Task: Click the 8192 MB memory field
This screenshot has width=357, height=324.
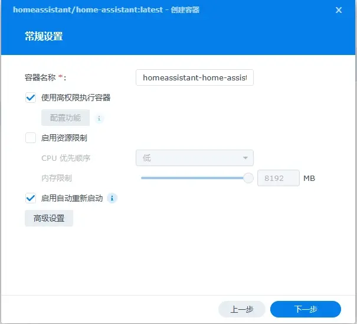Action: pos(278,178)
